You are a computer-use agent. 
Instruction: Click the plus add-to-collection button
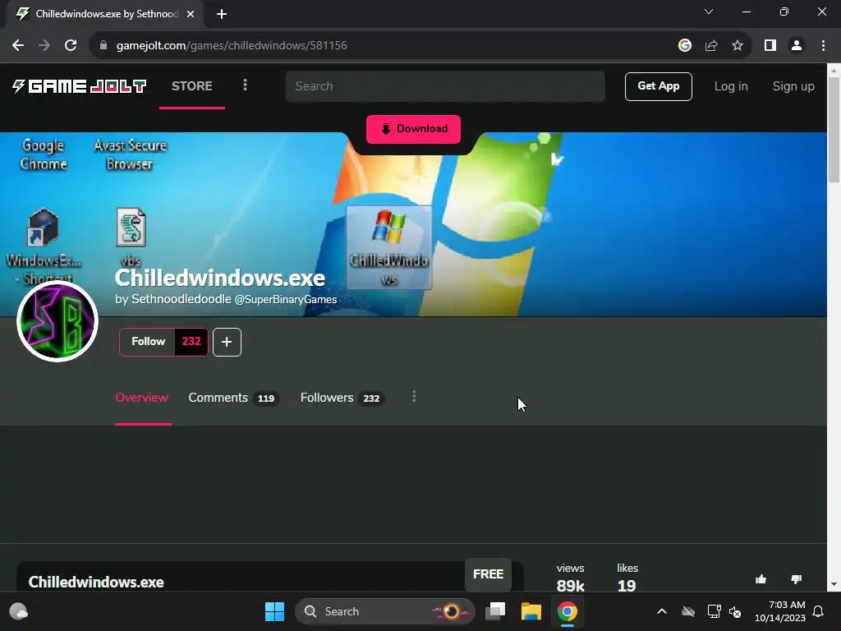point(227,342)
